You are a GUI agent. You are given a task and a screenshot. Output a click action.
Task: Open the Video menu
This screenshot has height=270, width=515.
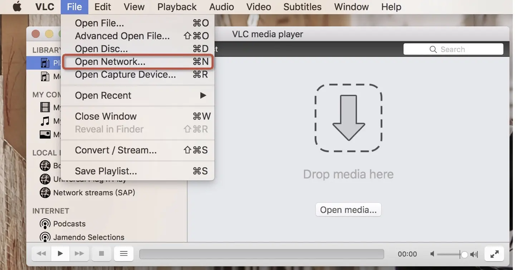click(259, 7)
